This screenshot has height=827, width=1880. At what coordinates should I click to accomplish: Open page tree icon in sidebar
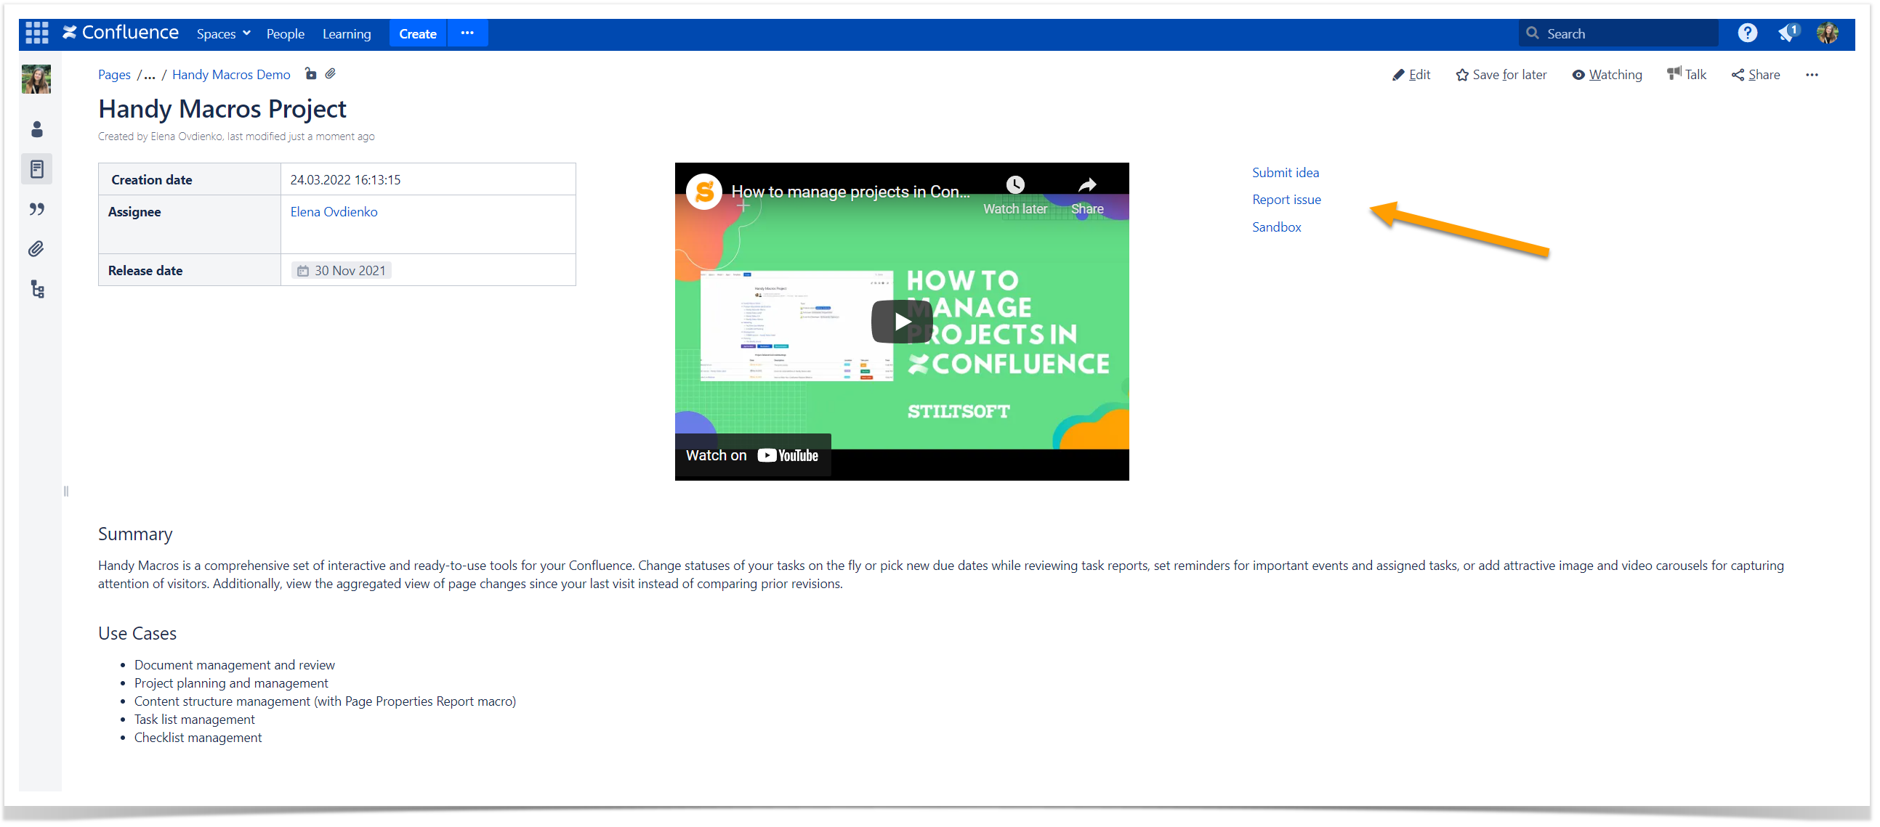38,290
